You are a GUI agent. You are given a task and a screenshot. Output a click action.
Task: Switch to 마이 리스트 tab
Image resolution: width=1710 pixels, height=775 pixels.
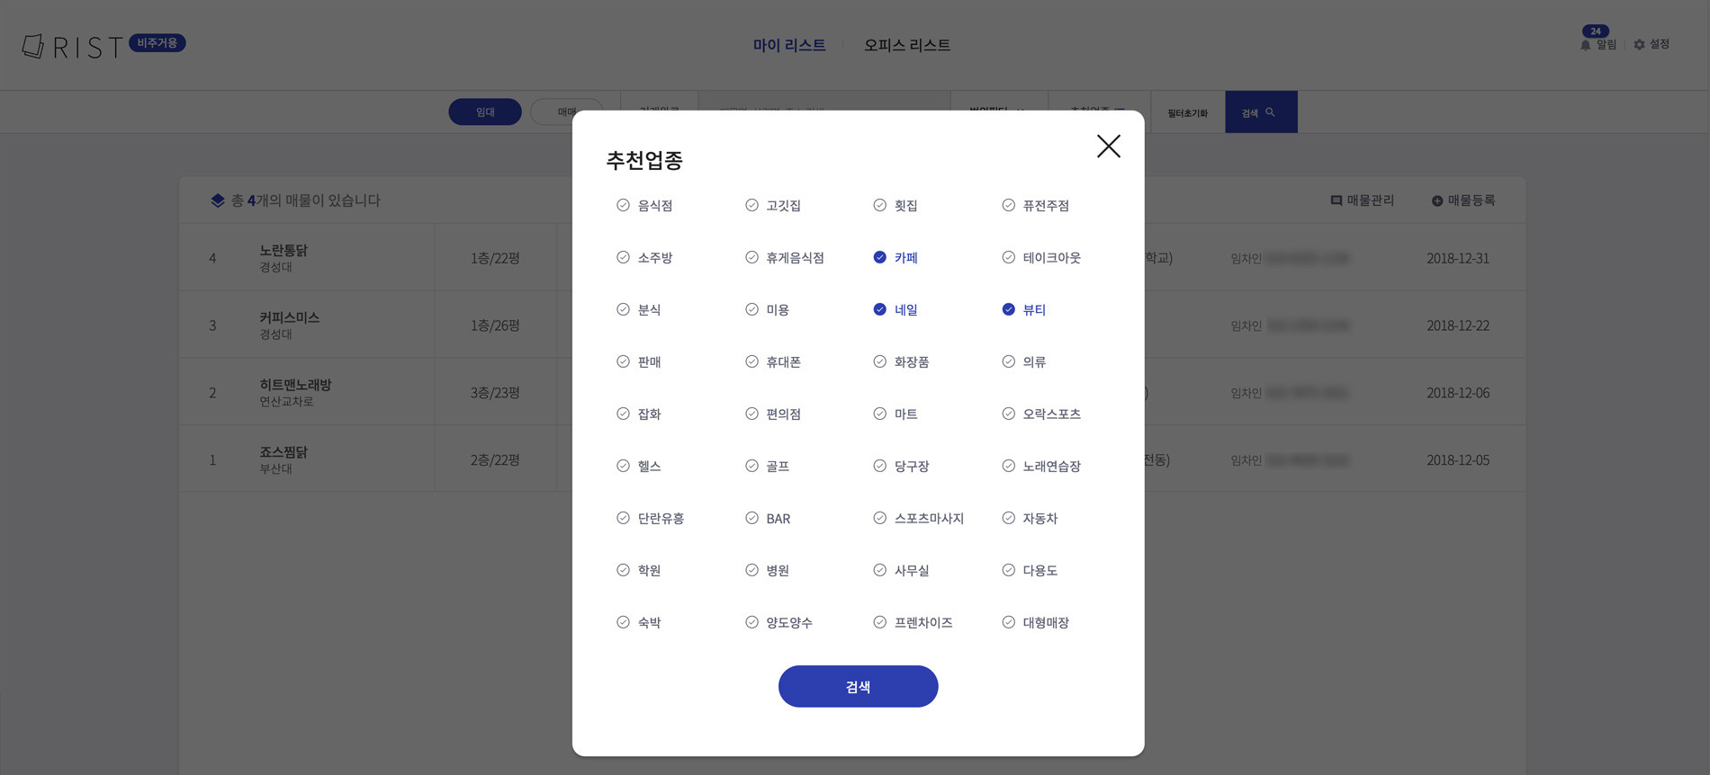789,45
